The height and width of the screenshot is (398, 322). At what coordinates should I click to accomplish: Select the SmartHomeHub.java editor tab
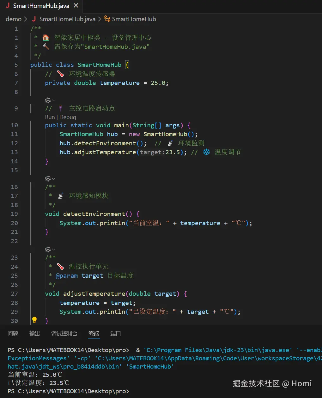click(42, 6)
